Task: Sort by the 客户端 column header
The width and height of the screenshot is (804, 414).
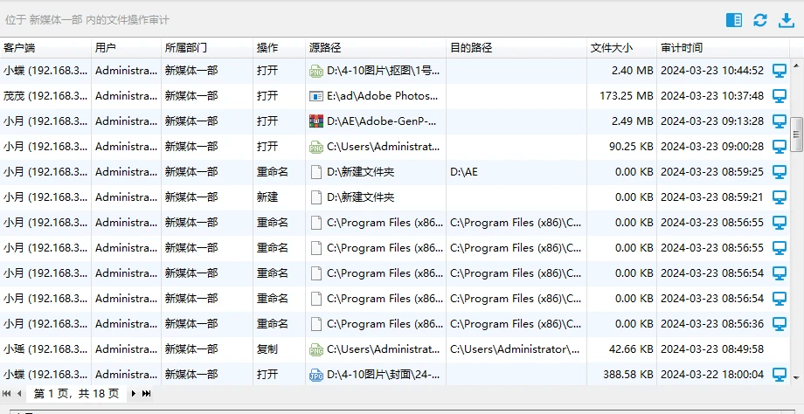Action: point(45,48)
